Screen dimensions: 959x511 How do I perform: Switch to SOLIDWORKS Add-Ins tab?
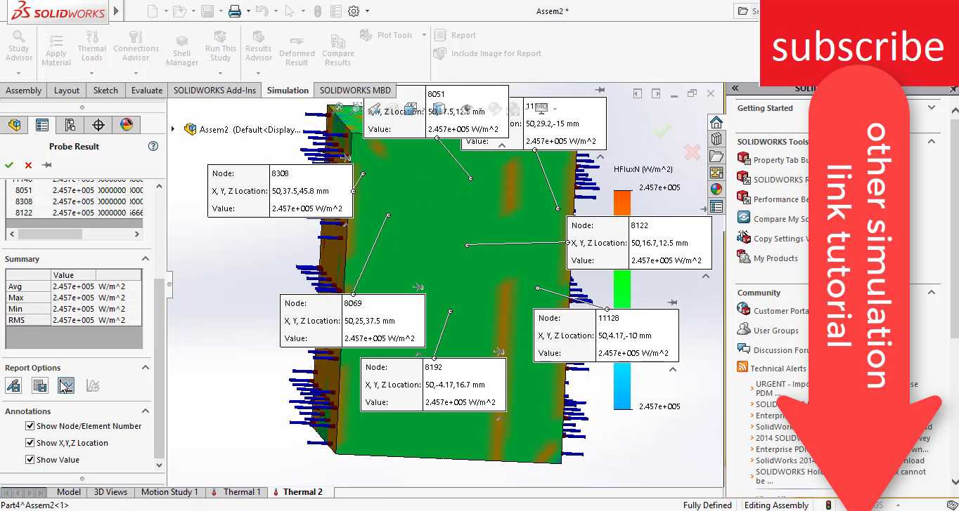coord(215,91)
